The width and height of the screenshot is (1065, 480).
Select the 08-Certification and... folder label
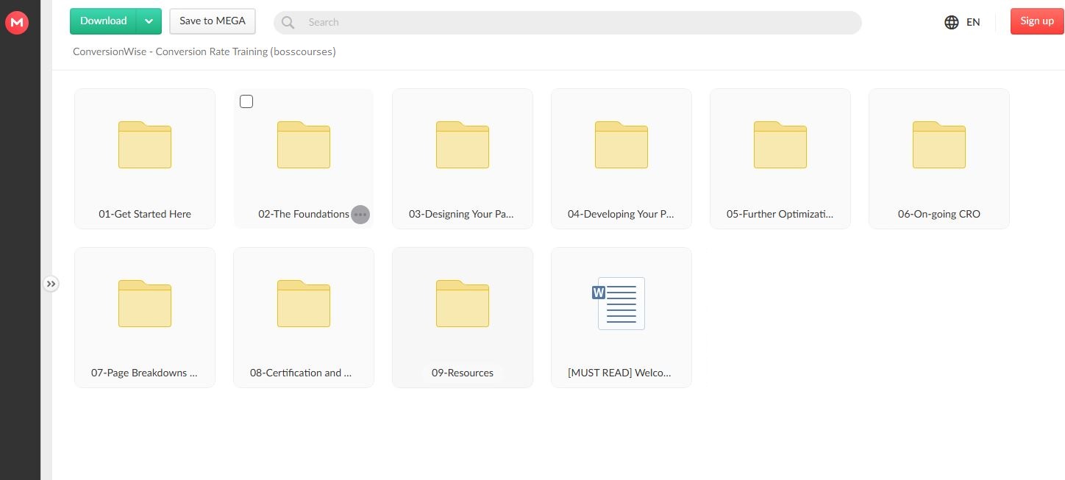coord(301,373)
